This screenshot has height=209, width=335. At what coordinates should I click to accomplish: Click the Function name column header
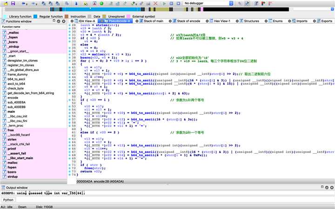tap(34, 27)
